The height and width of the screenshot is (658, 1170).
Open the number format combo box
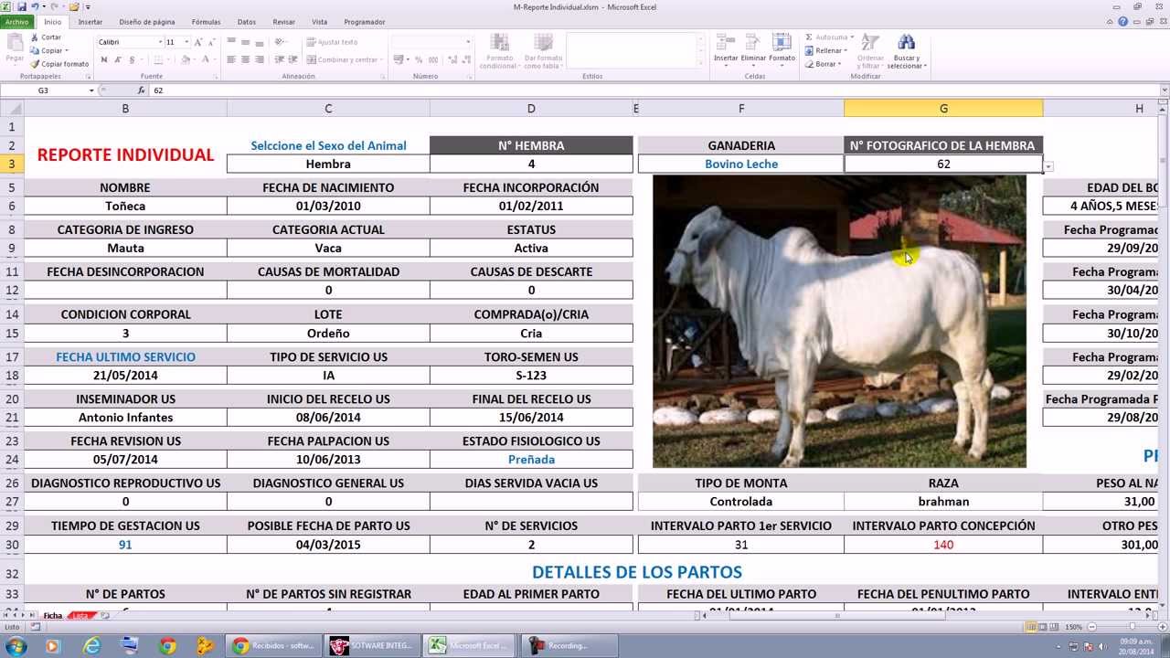point(431,42)
